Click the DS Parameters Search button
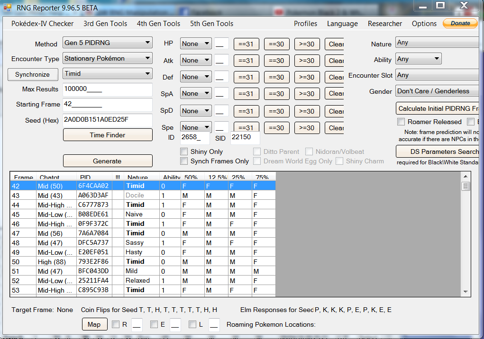484x339 pixels. (438, 152)
